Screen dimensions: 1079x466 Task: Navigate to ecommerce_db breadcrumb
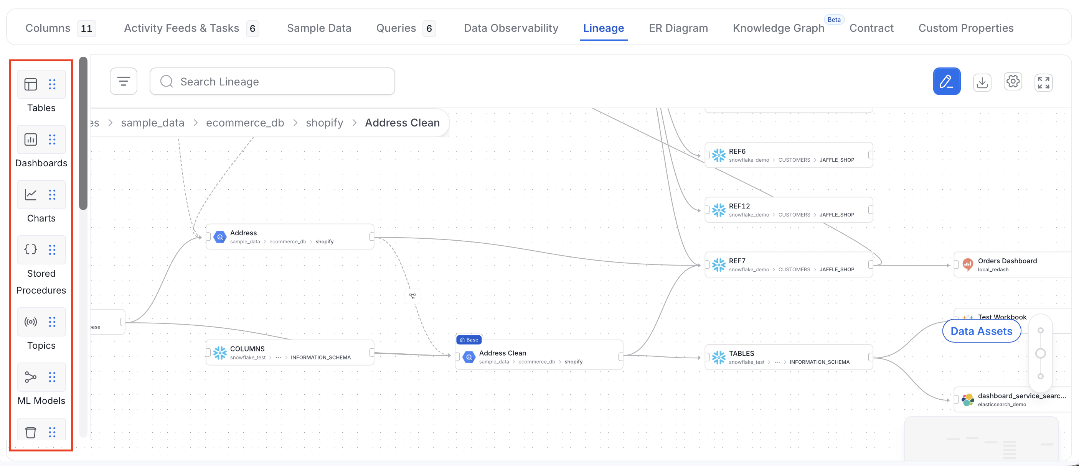pyautogui.click(x=245, y=123)
